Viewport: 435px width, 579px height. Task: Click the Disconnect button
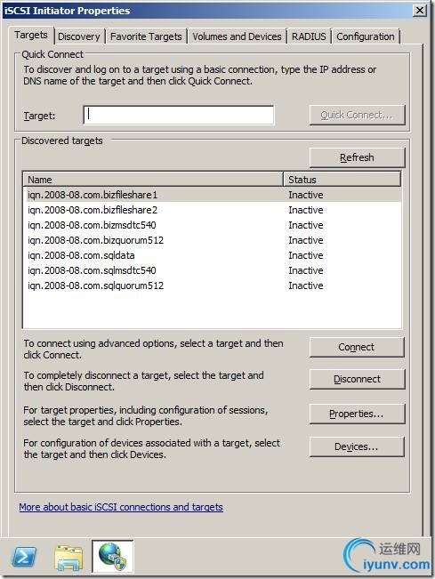click(x=357, y=379)
